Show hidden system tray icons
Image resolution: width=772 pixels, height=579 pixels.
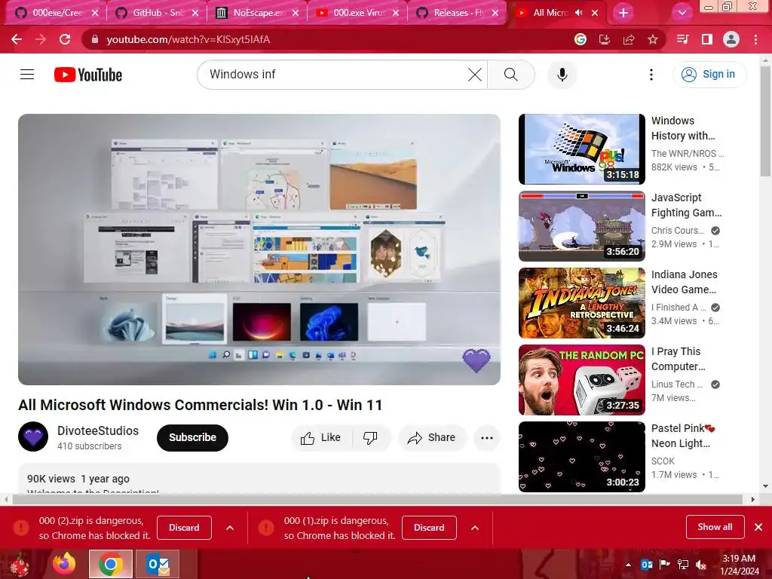click(628, 565)
